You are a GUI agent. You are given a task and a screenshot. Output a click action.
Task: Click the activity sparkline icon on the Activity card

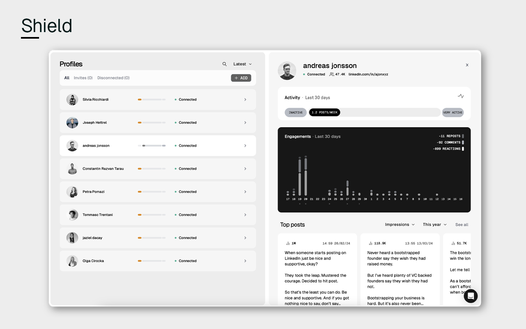point(461,96)
